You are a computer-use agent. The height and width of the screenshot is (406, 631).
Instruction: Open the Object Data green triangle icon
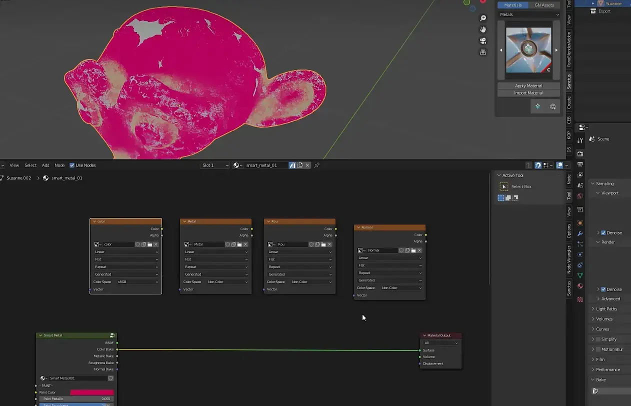tap(580, 275)
